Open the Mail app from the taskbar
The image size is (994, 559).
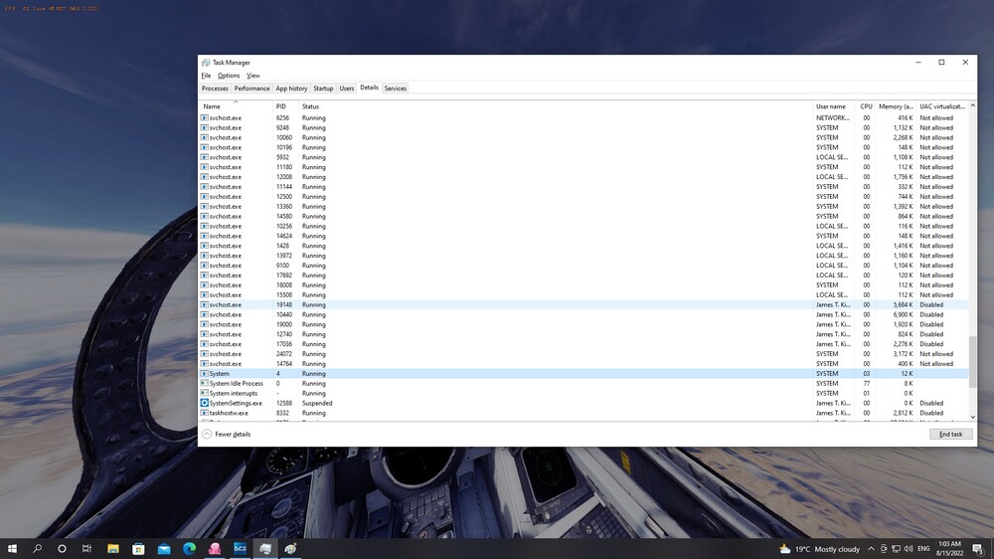pyautogui.click(x=163, y=548)
